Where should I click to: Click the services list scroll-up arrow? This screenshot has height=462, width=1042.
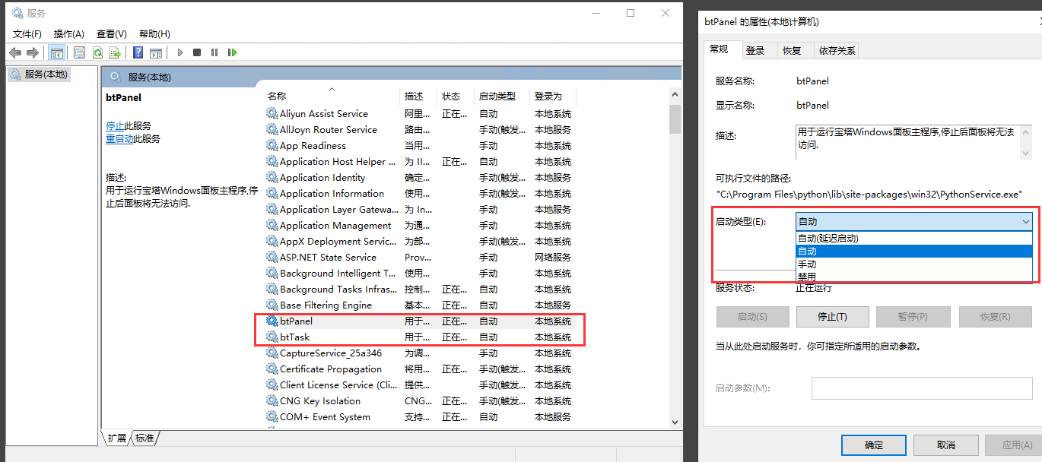pos(675,94)
